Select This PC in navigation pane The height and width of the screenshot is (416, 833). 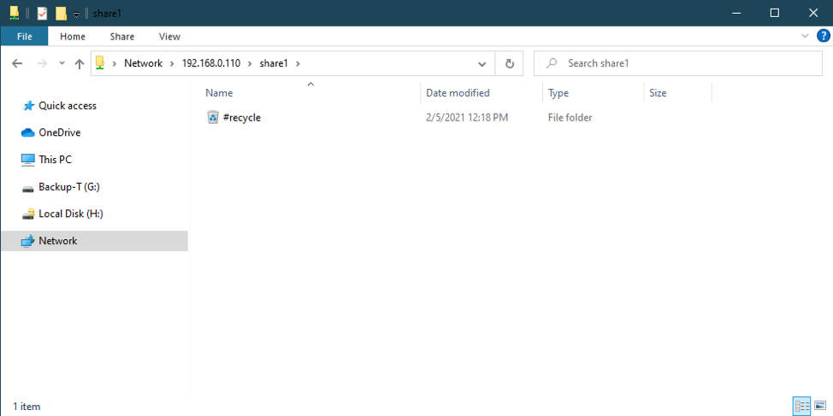[x=55, y=160]
